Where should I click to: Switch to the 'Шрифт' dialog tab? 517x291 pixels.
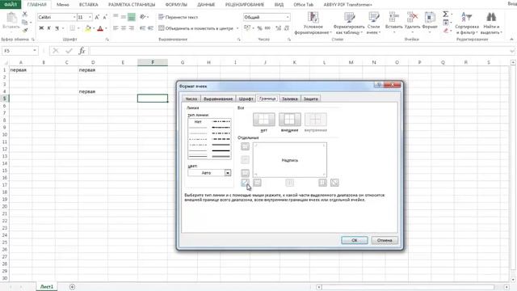[246, 99]
